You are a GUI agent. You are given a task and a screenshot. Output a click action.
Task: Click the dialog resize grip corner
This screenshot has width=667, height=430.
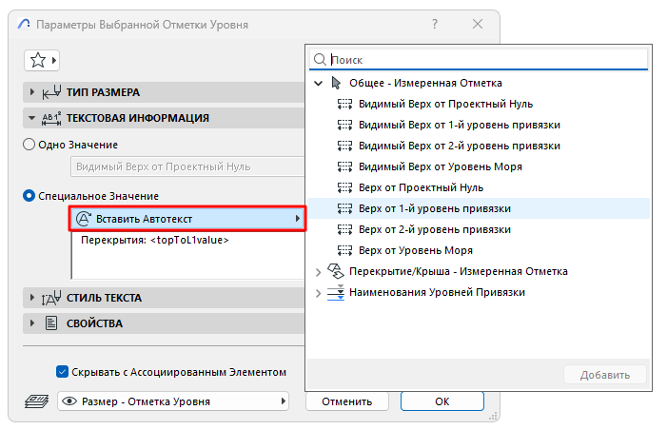point(493,416)
